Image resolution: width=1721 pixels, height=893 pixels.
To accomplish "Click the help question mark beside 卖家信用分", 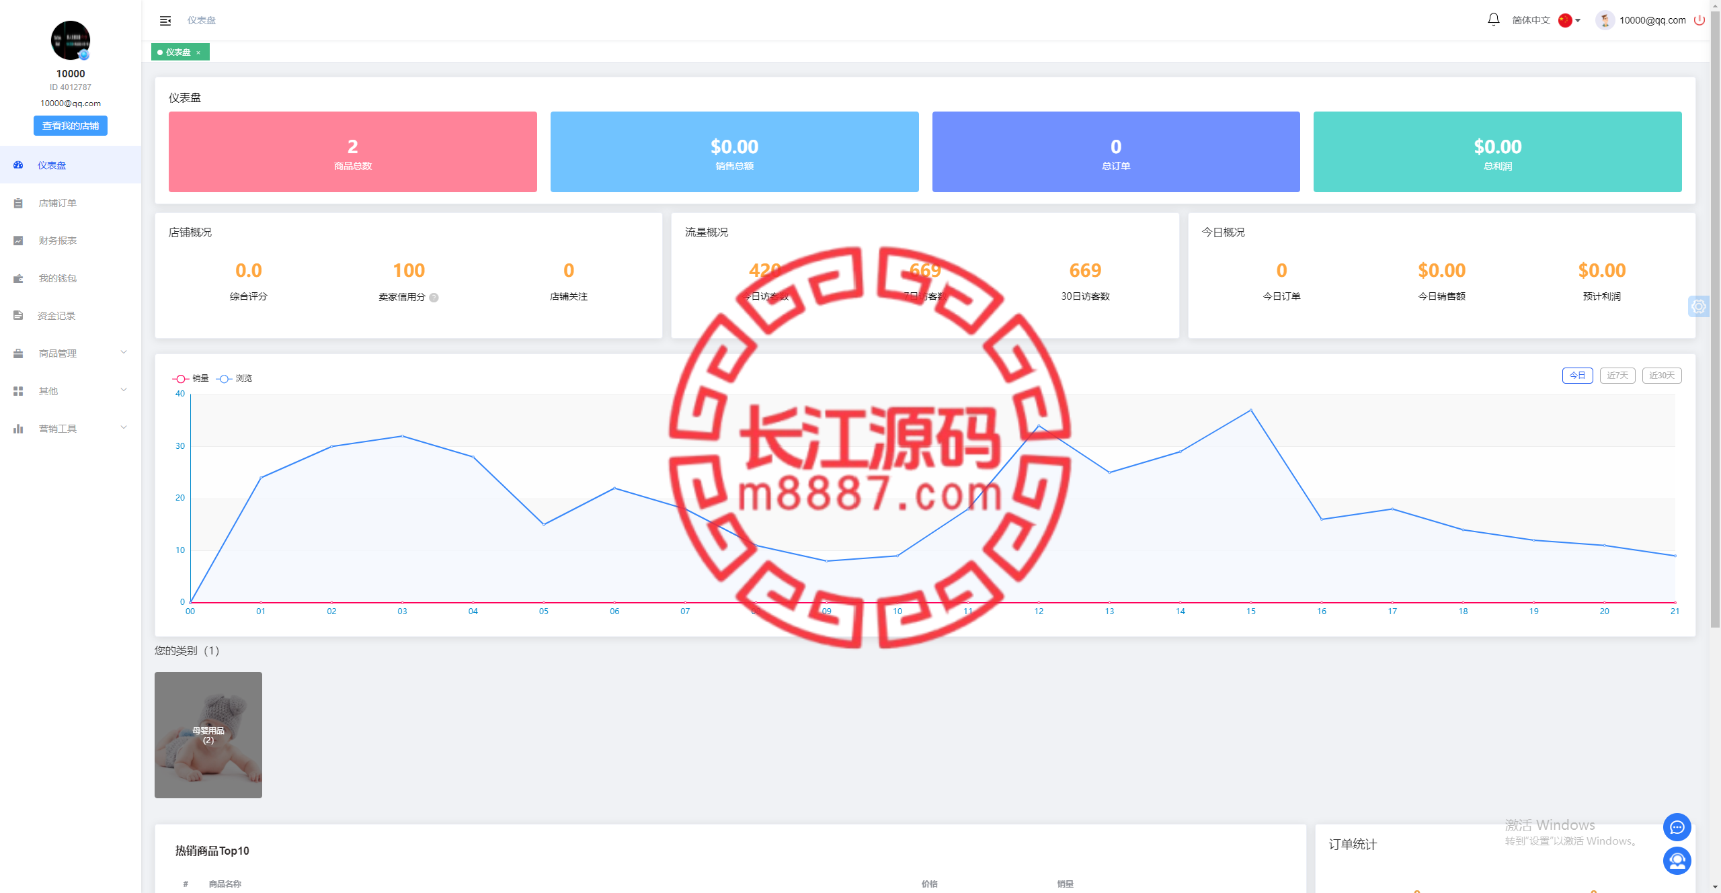I will pos(434,298).
